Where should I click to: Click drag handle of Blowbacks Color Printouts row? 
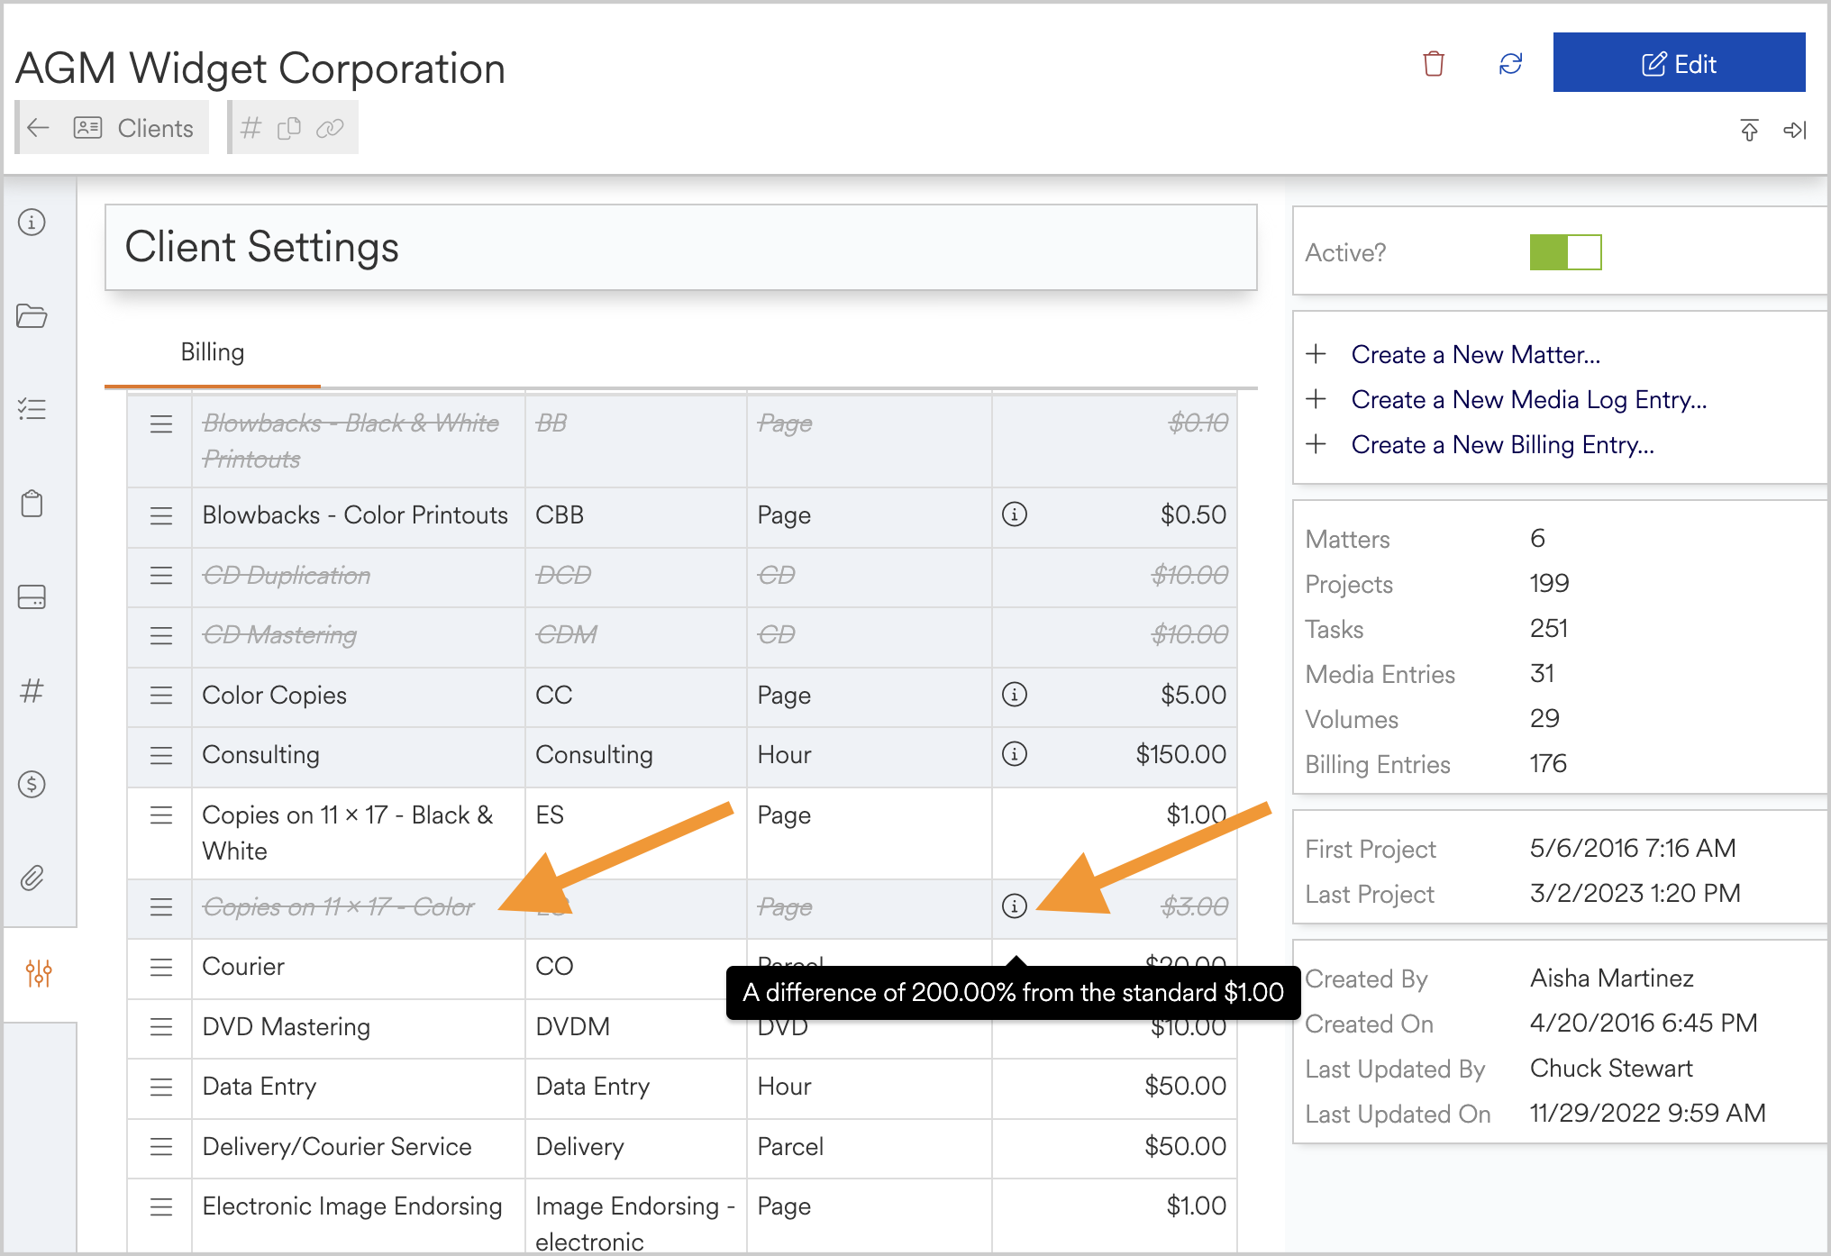[x=161, y=515]
